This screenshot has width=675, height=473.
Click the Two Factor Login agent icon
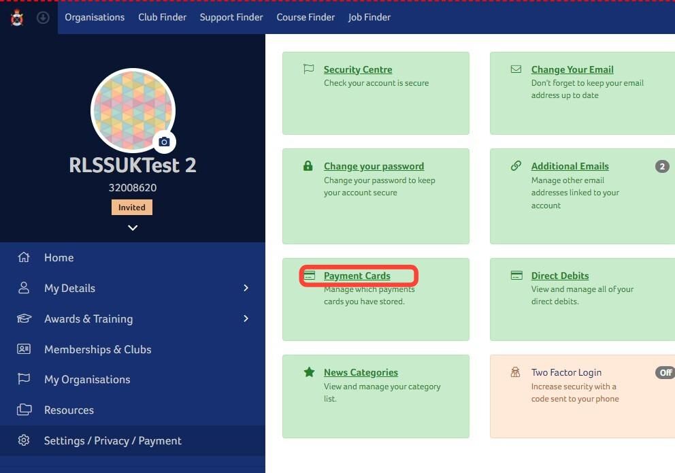(515, 372)
